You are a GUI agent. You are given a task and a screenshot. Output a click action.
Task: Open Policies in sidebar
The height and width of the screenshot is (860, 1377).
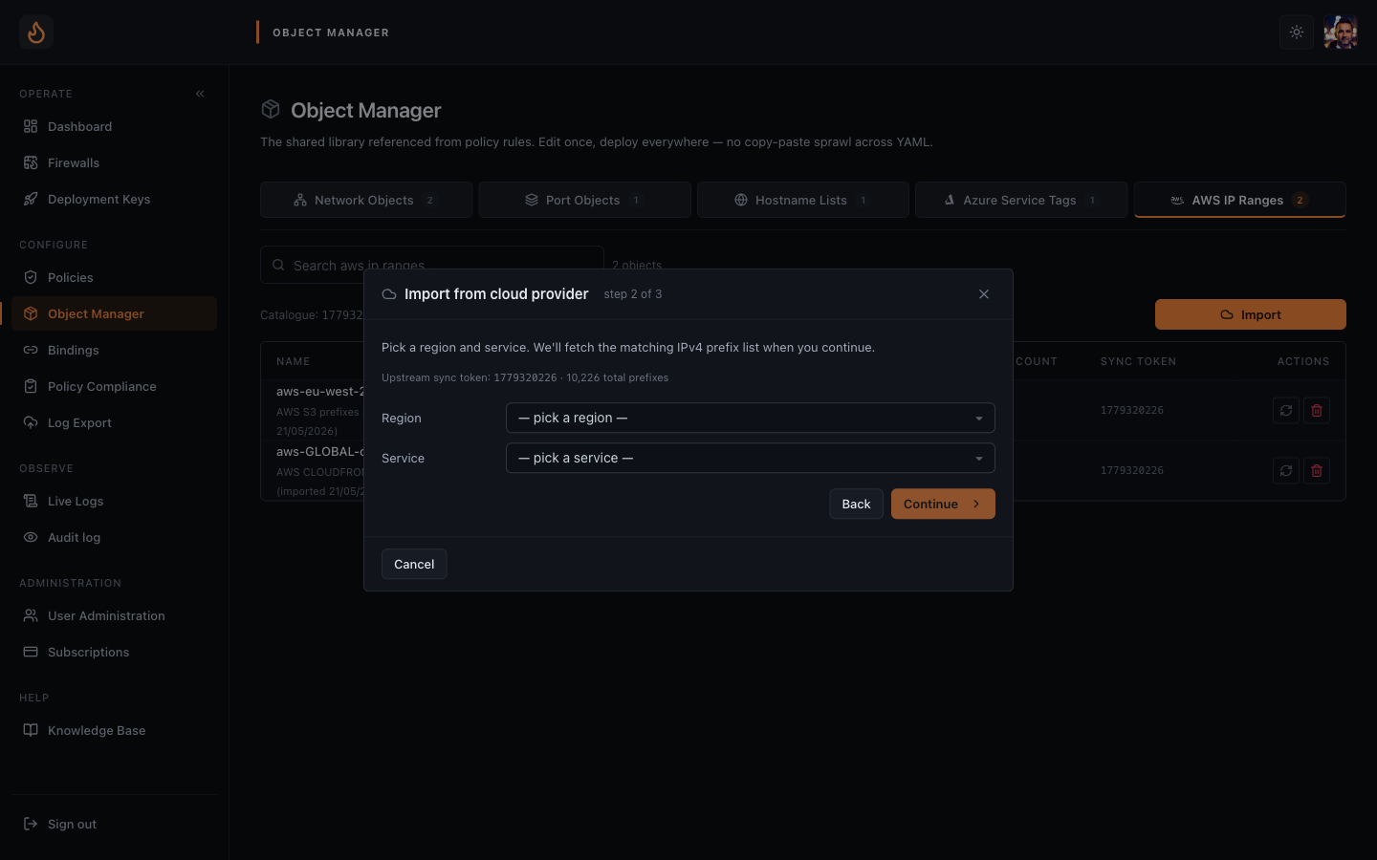coord(115,277)
